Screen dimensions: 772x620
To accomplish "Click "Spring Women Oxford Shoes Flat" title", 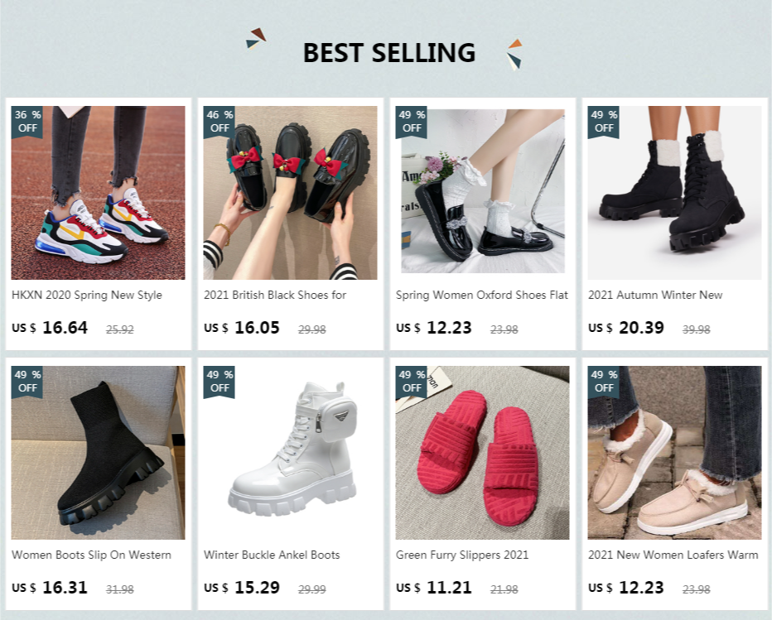I will pyautogui.click(x=482, y=295).
